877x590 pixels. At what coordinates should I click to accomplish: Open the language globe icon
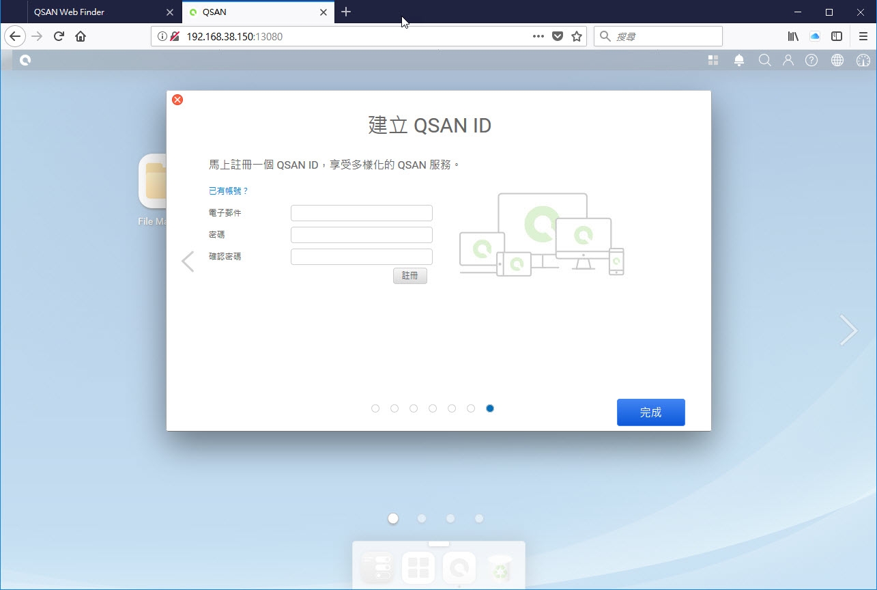coord(837,60)
